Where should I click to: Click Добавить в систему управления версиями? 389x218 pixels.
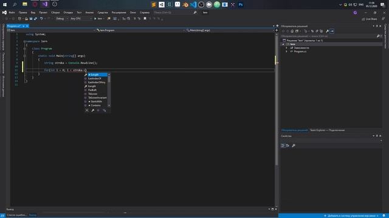point(351,216)
